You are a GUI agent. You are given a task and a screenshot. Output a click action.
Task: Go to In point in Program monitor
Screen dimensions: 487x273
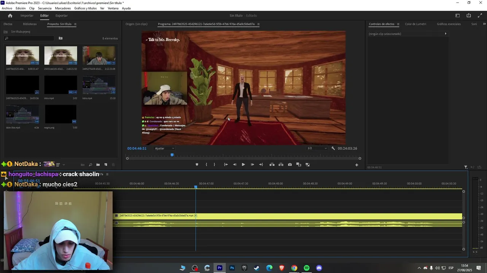tap(226, 165)
